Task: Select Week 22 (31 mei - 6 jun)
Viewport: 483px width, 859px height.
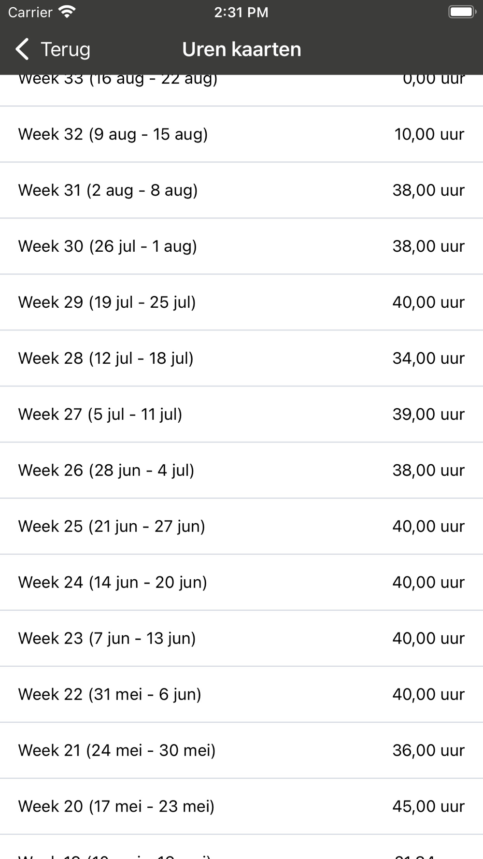Action: click(x=241, y=695)
